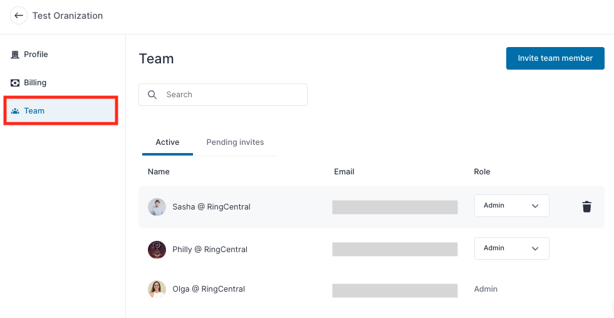614x318 pixels.
Task: Select Team in the sidebar
Action: (61, 111)
